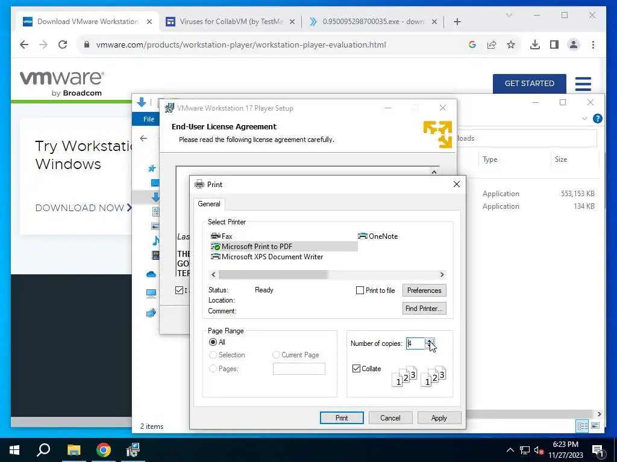Select the Fax printer
The width and height of the screenshot is (617, 462).
point(222,236)
